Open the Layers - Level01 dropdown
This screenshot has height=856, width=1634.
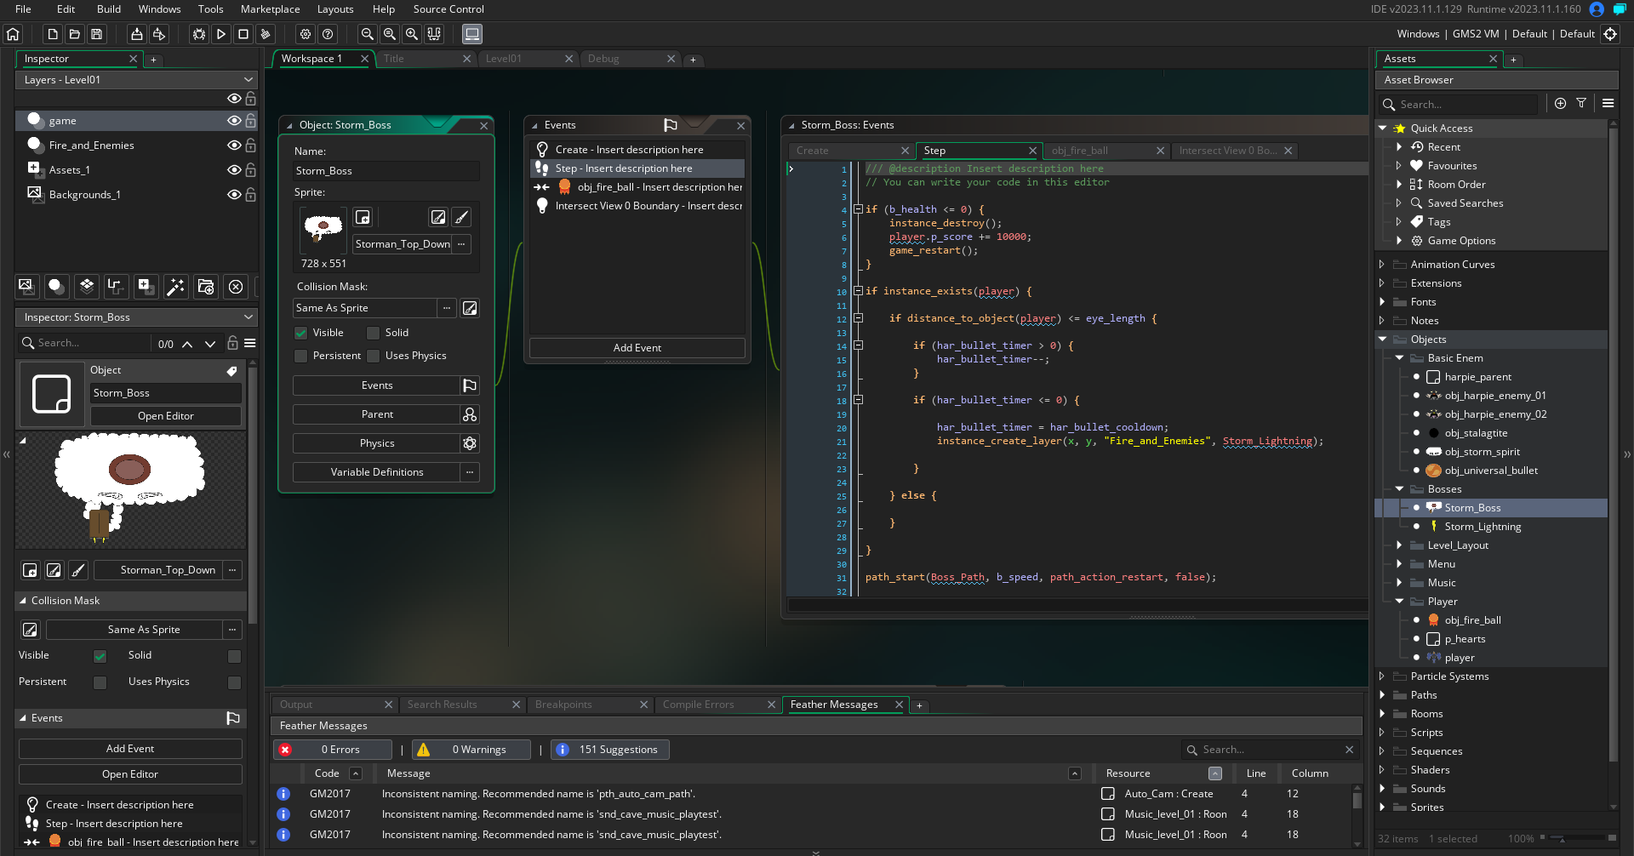coord(136,80)
